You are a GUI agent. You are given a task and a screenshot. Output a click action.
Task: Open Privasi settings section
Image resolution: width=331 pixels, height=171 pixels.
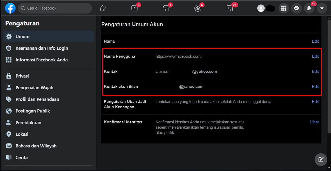click(x=22, y=76)
